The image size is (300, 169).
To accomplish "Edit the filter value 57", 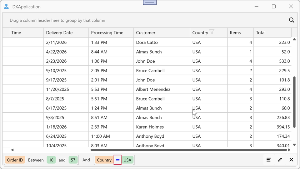I will point(73,160).
